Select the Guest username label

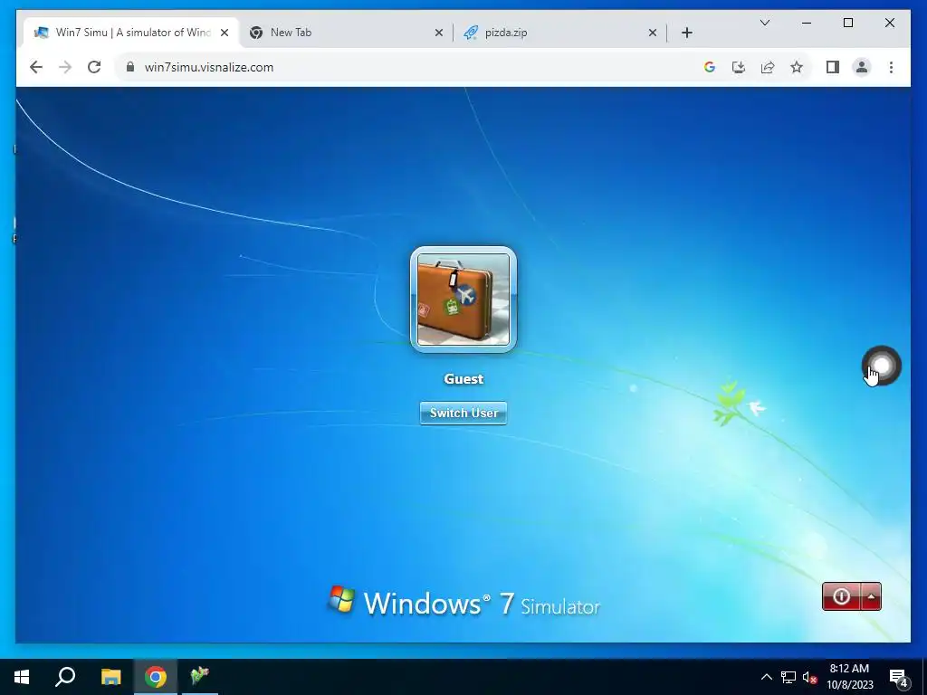coord(463,379)
